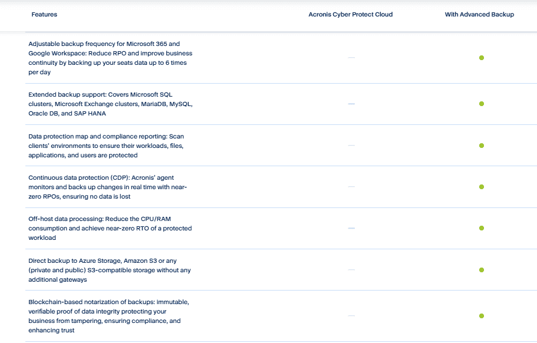Click the Acronis Cyber Protect Cloud column header
The image size is (537, 343).
pyautogui.click(x=350, y=14)
